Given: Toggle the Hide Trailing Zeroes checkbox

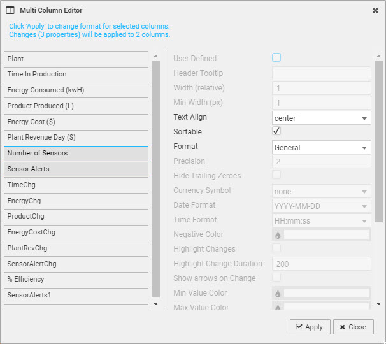Looking at the screenshot, I should point(276,175).
